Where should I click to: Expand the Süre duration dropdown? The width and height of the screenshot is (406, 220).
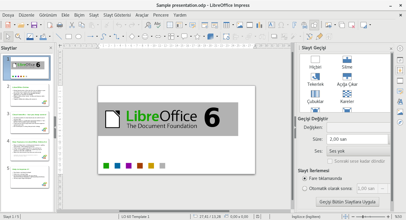click(x=389, y=139)
